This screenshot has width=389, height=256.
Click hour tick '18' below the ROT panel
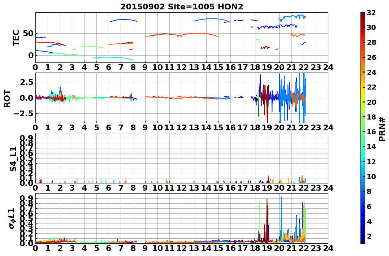tap(255, 127)
